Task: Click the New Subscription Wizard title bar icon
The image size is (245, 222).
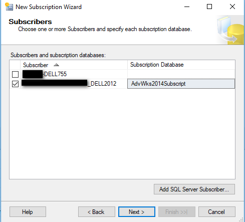Action: point(9,7)
